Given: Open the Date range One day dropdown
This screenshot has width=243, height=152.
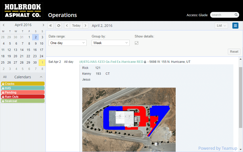Looking at the screenshot, I should click(67, 43).
